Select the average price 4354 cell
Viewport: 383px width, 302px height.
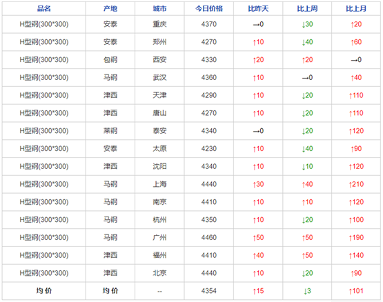click(x=209, y=291)
